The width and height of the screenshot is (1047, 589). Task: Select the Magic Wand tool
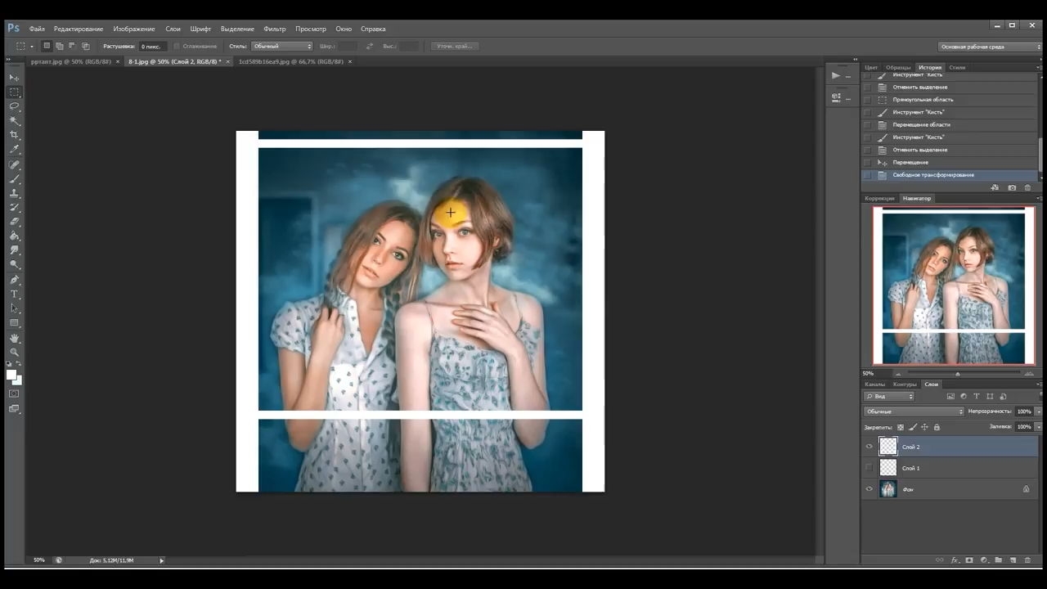14,121
